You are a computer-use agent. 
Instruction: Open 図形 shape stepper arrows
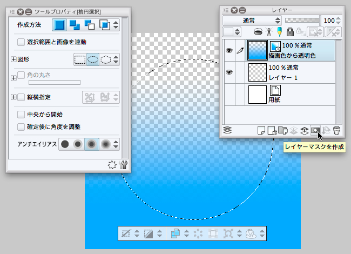[116, 59]
